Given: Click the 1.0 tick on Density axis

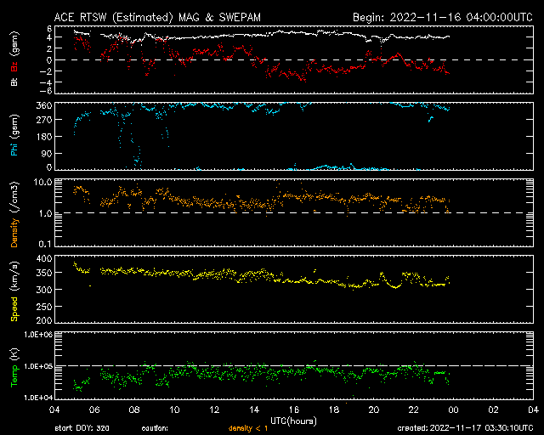Looking at the screenshot, I should point(45,213).
